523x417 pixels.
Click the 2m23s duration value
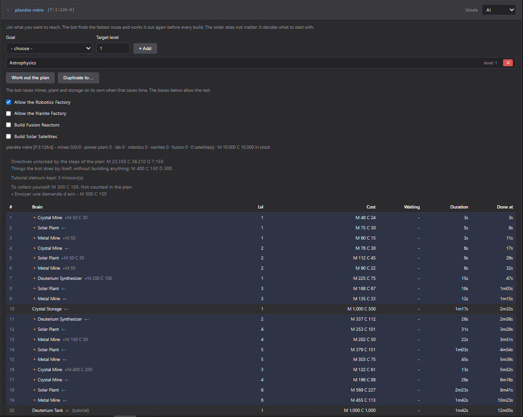(462, 390)
